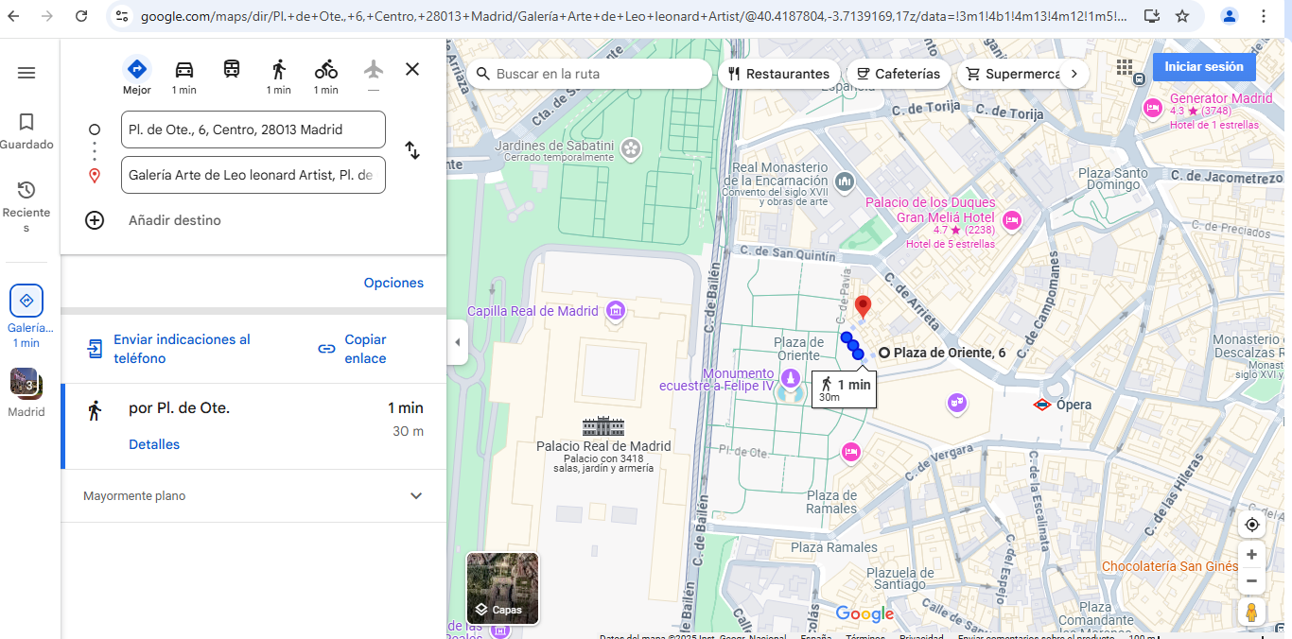Expand the Mayormente plano elevation section
The image size is (1292, 639).
(x=253, y=496)
